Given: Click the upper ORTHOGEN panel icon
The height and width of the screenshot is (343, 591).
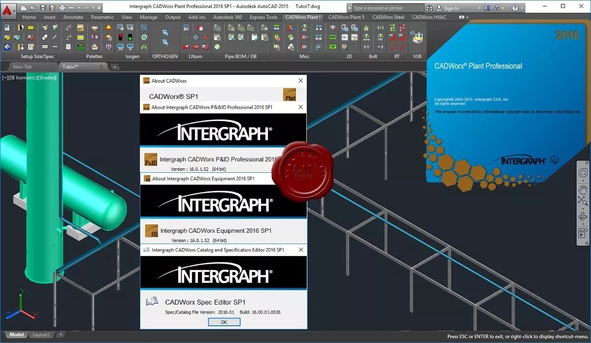Looking at the screenshot, I should point(165,32).
